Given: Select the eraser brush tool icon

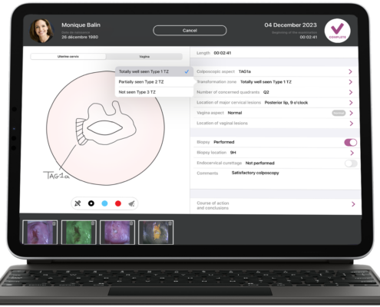Looking at the screenshot, I should pos(131,203).
